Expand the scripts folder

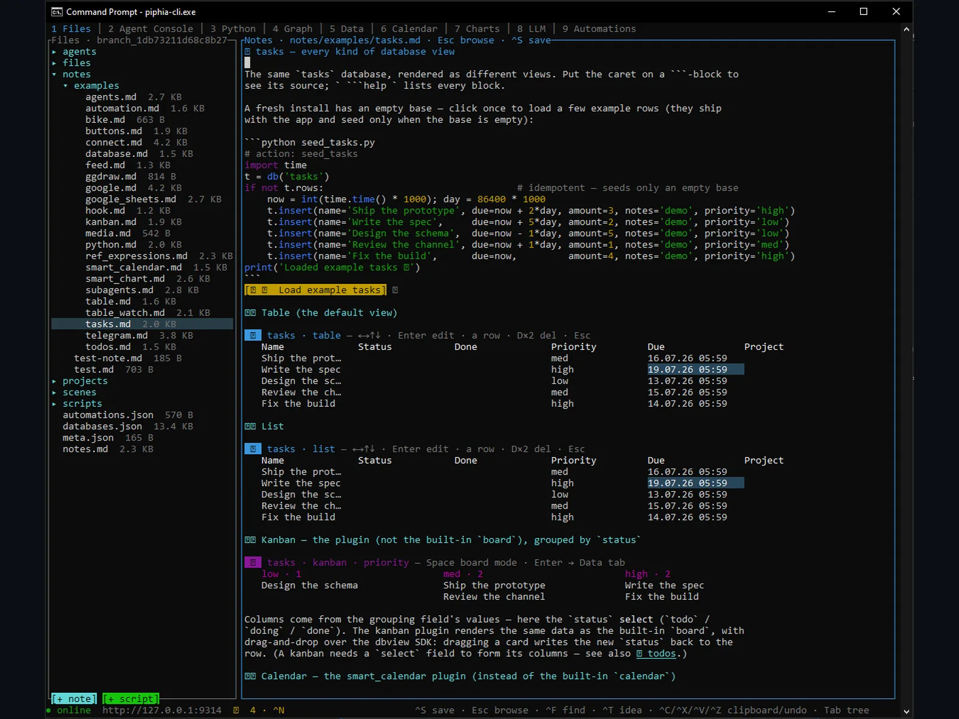click(x=54, y=404)
